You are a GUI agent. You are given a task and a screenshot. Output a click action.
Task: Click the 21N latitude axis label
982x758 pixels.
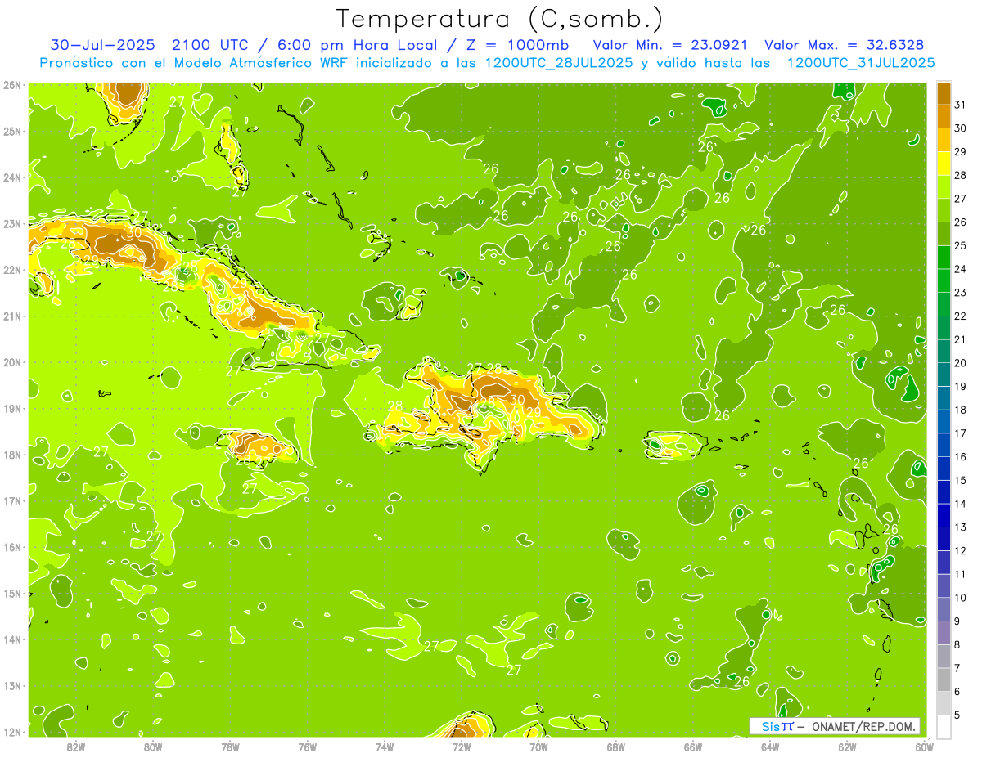12,316
